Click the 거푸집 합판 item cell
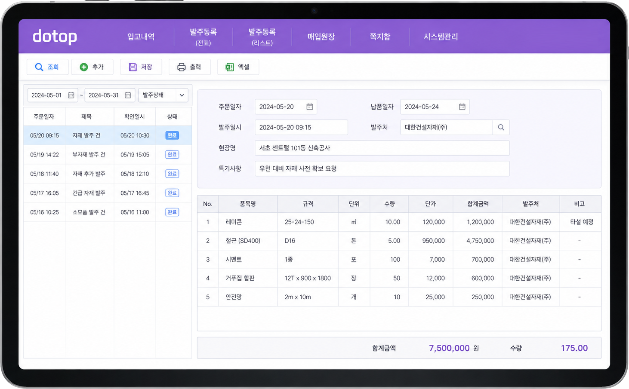 (248, 278)
